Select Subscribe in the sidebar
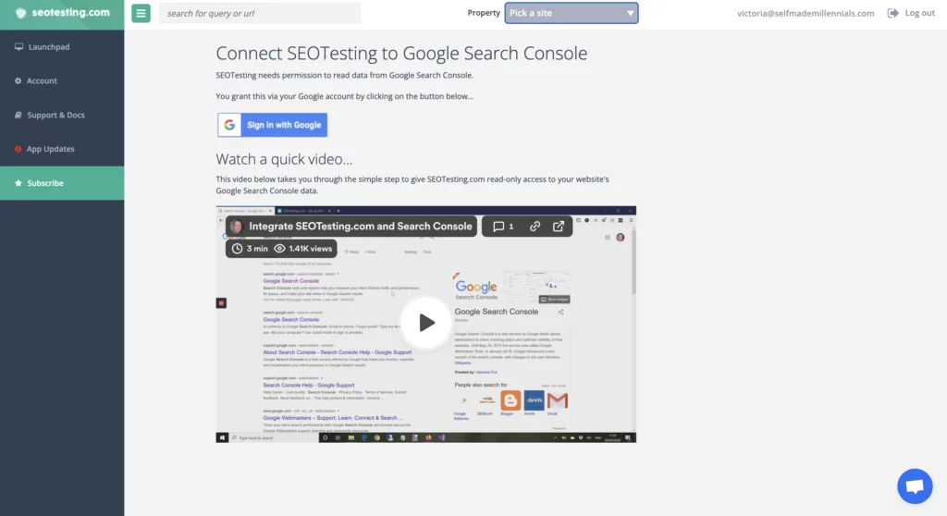 62,183
